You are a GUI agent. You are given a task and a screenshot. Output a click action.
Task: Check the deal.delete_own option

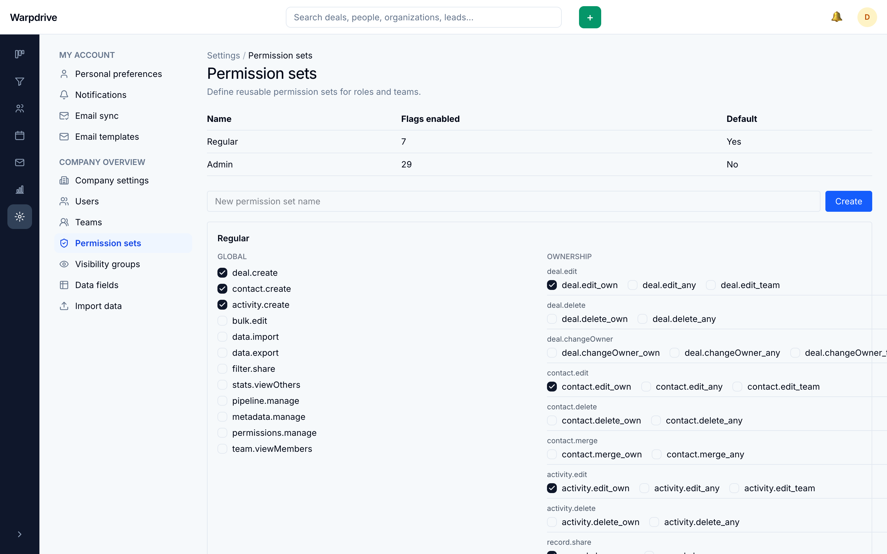(x=552, y=319)
